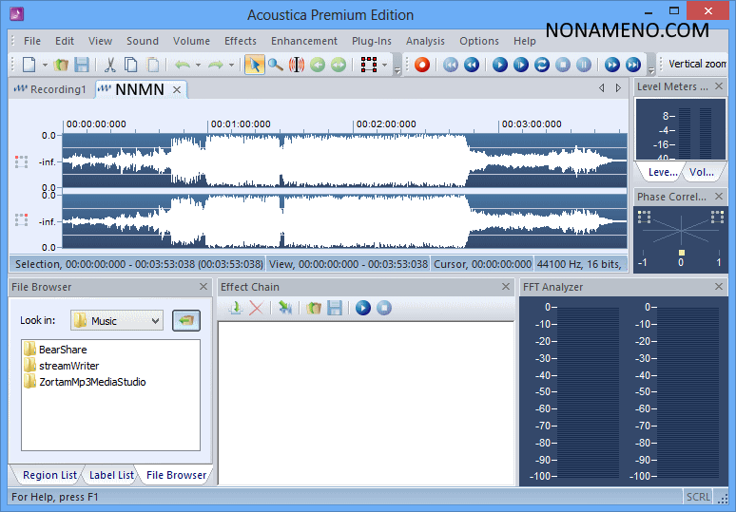Viewport: 736px width, 512px height.
Task: Open the New file dropdown arrow
Action: (x=45, y=65)
